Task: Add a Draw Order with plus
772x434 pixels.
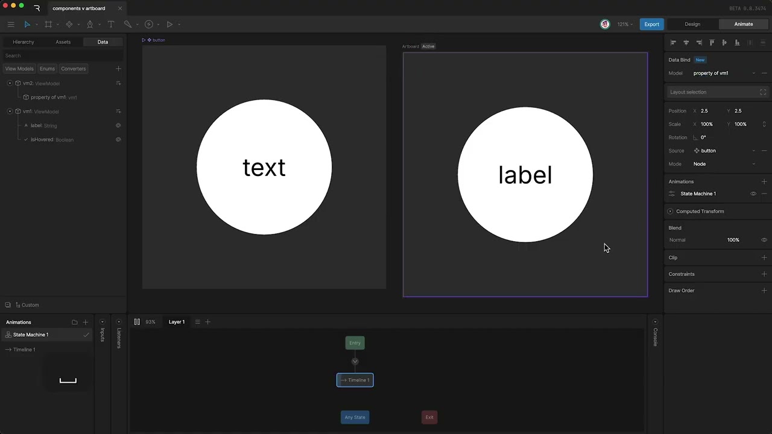Action: coord(764,291)
